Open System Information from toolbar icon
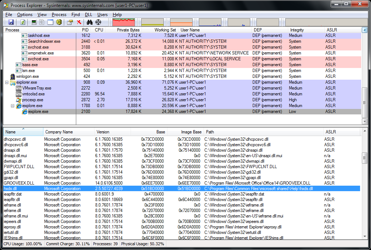 point(34,22)
